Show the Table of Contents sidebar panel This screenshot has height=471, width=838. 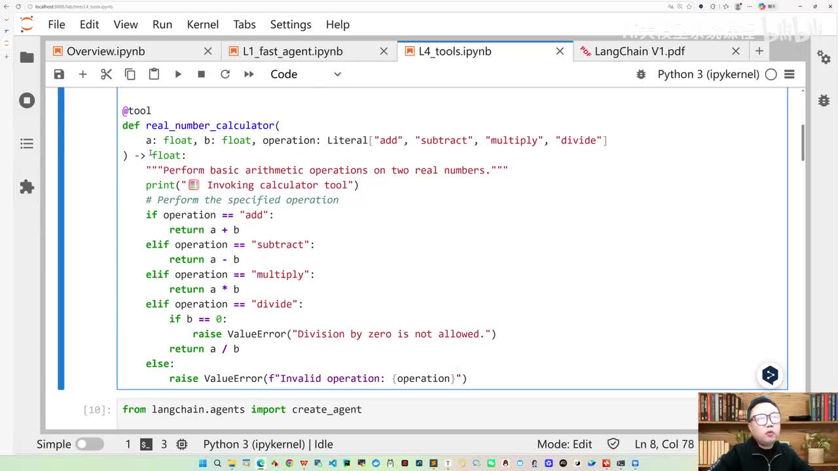(x=27, y=143)
